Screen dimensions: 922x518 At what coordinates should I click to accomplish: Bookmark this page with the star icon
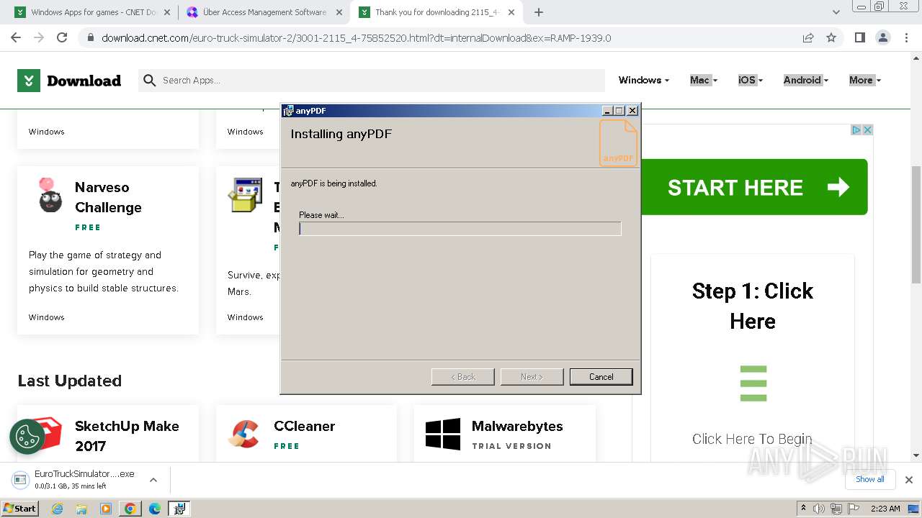pyautogui.click(x=831, y=37)
